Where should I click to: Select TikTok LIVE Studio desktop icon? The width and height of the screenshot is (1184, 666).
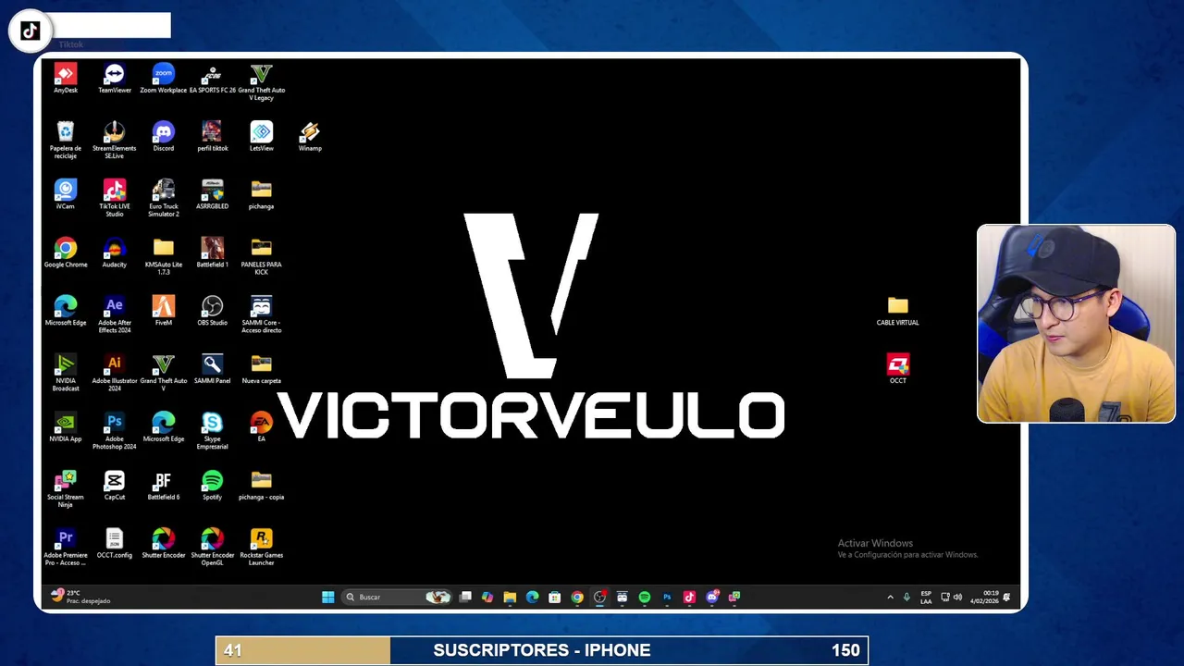tap(115, 198)
